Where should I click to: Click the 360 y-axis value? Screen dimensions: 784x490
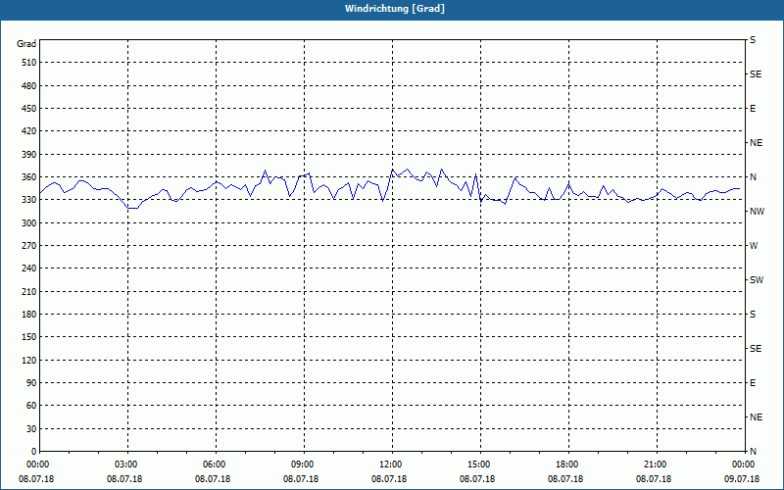[29, 177]
